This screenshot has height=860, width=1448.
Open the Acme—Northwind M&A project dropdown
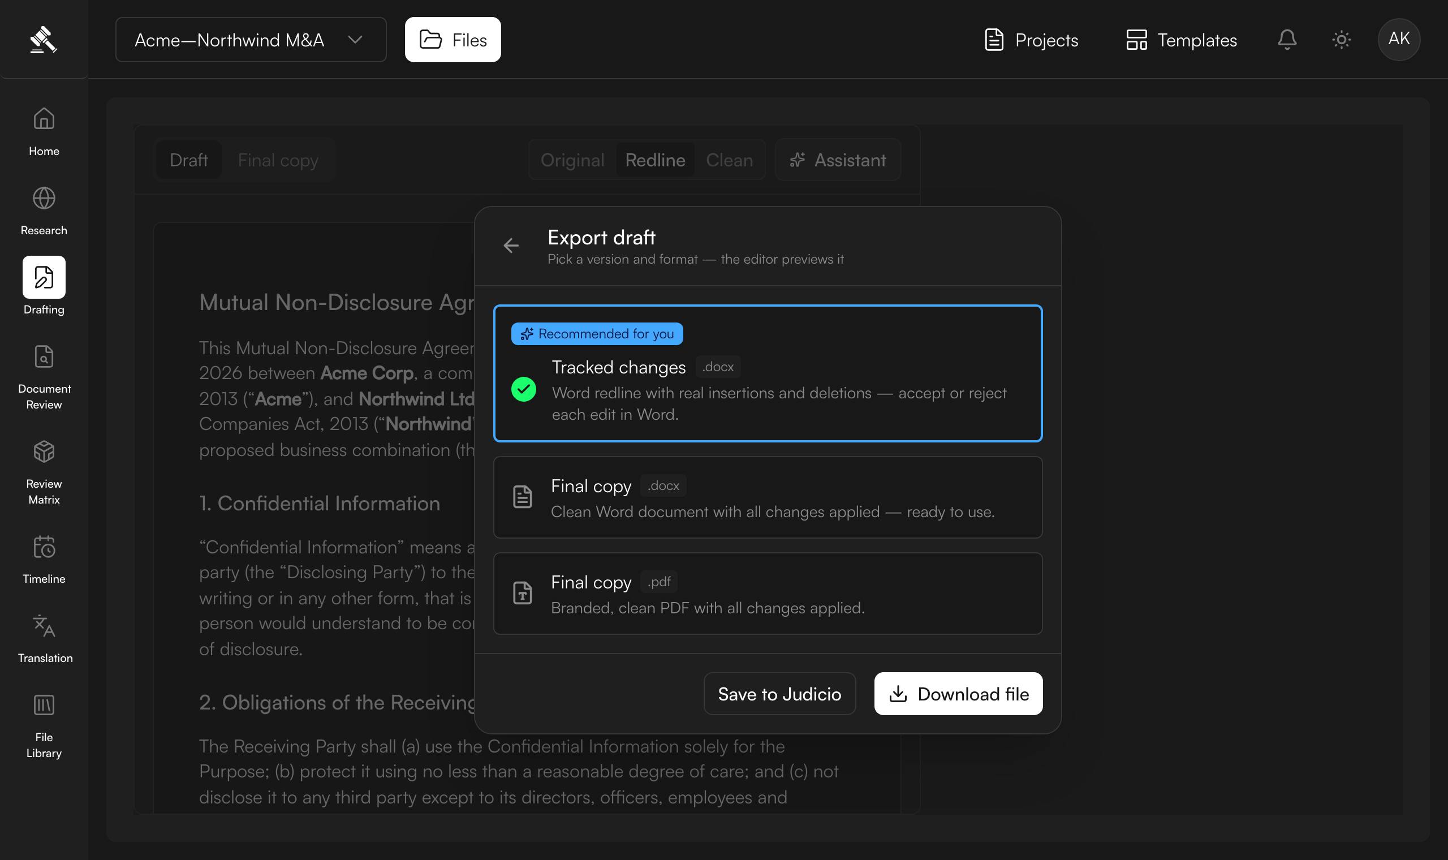pyautogui.click(x=251, y=40)
